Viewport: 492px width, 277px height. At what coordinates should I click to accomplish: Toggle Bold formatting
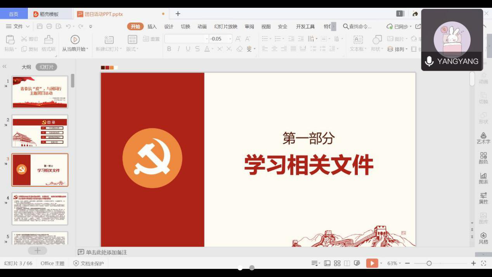[x=169, y=49]
